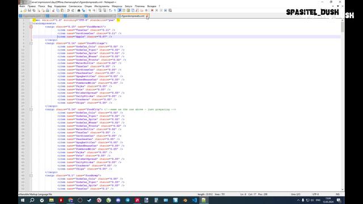Viewport: 363px width, 204px height.
Task: Toggle the highlighted Indent Guide toolbar button
Action: 119,10
